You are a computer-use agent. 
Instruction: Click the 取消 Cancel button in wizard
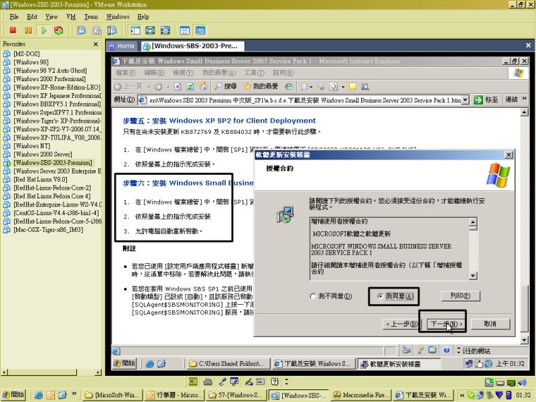tap(490, 324)
